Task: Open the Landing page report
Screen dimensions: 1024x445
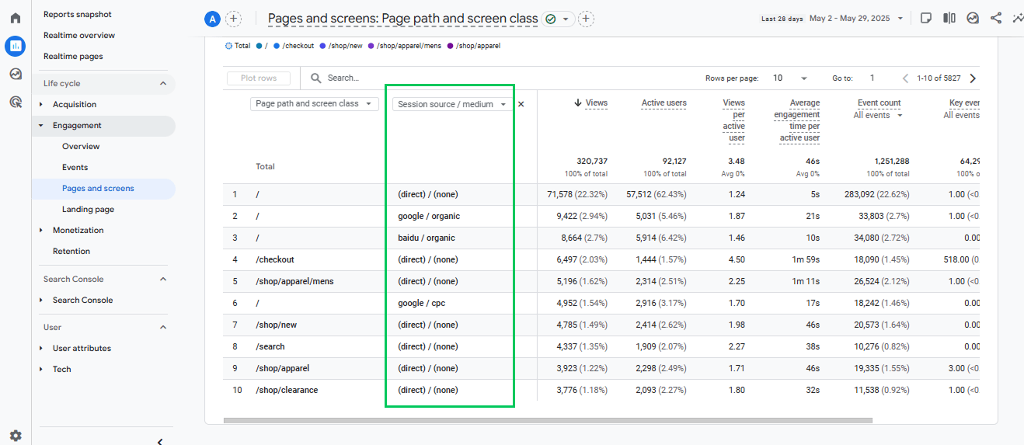Action: tap(88, 209)
